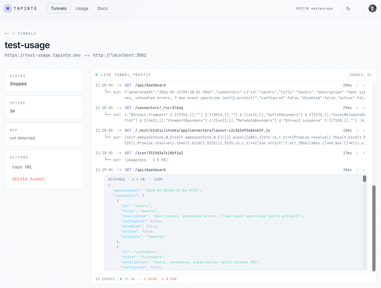
Task: Click the [image/png · 3.5 KB] output text
Action: pyautogui.click(x=146, y=160)
